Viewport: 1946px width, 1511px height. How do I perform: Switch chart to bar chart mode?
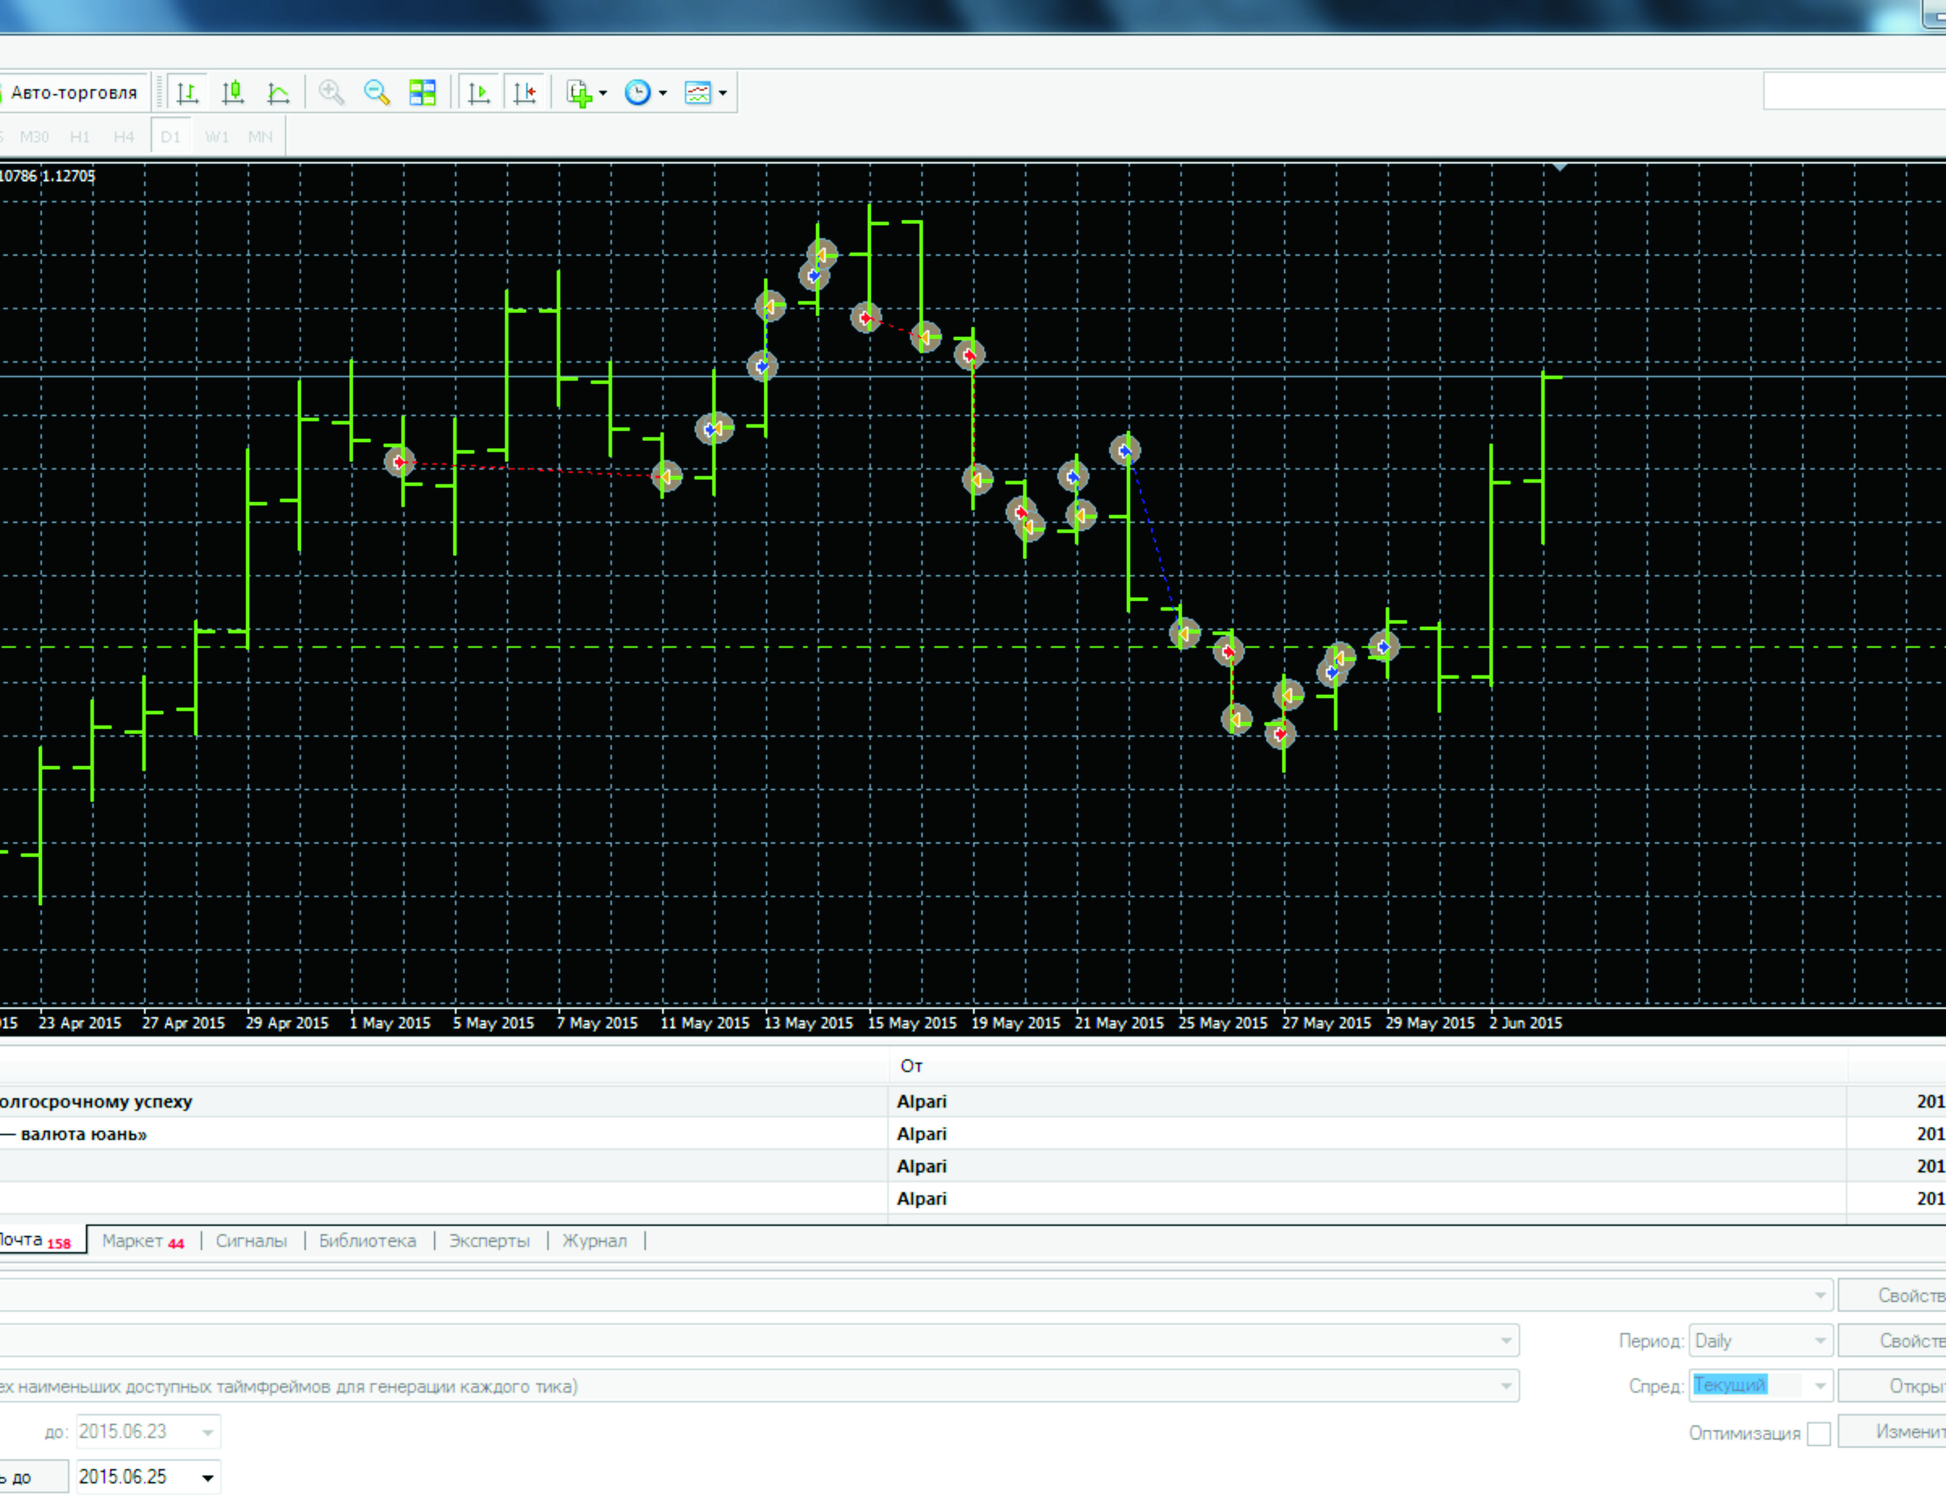click(x=188, y=93)
